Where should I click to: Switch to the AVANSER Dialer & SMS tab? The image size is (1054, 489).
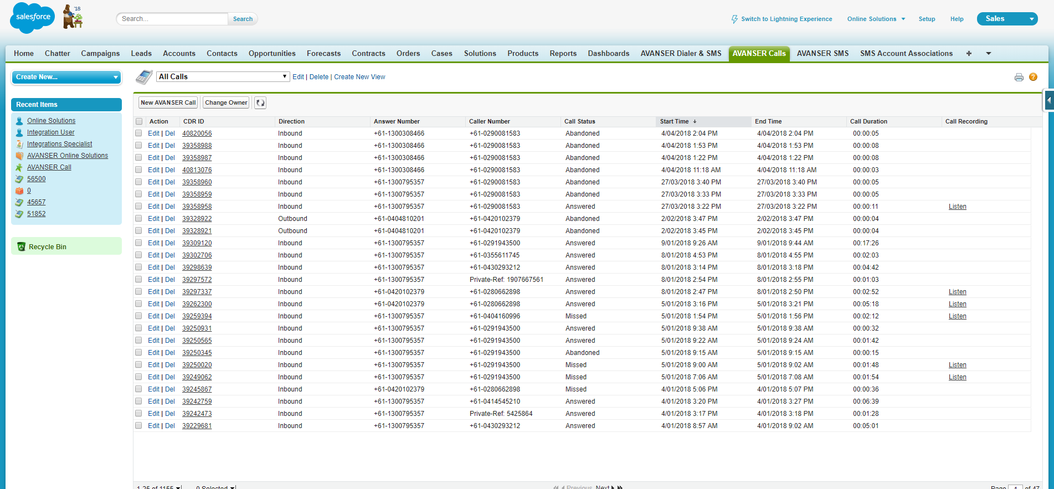coord(681,53)
